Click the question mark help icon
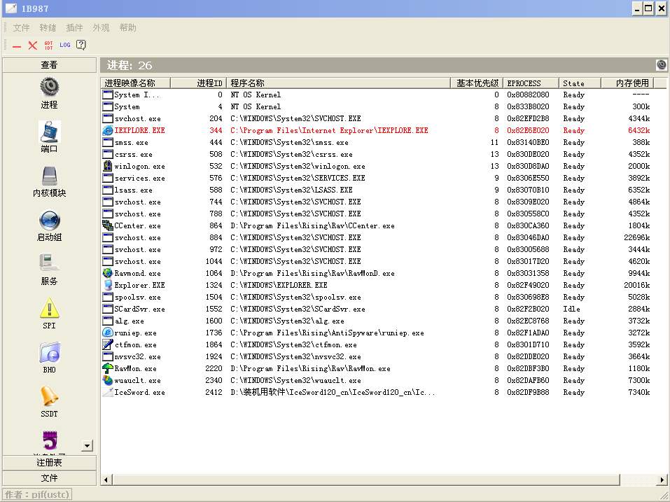Screen dimensions: 670x502 click(81, 45)
